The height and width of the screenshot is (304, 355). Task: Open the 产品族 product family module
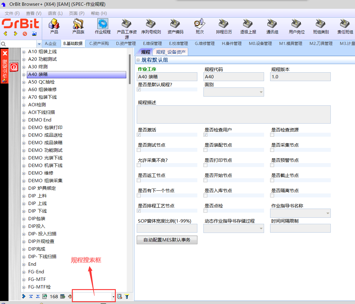(78, 26)
